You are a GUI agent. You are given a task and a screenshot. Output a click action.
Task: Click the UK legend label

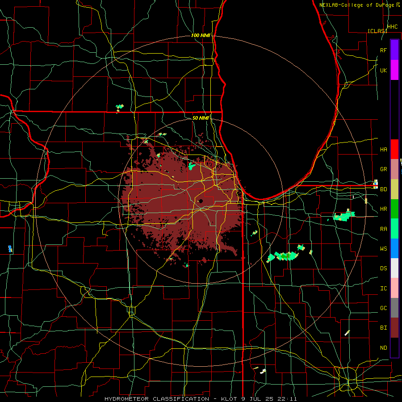click(383, 70)
